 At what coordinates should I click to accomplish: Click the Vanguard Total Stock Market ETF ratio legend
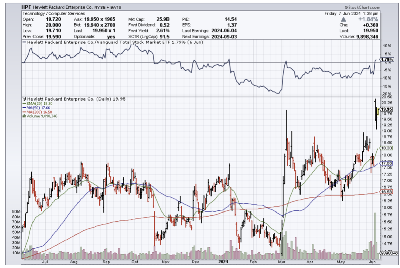(x=113, y=42)
